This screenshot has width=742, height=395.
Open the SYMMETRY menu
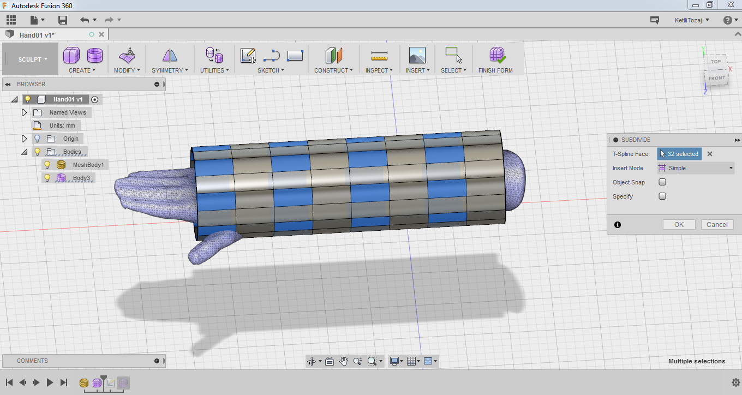click(170, 70)
